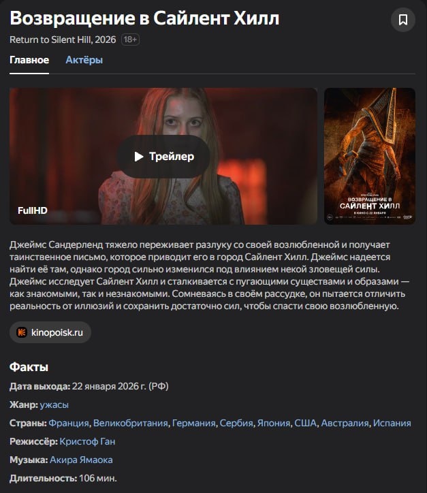Open the Франция country link

(x=69, y=423)
